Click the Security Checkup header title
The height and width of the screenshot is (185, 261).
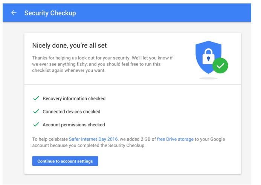(x=50, y=13)
